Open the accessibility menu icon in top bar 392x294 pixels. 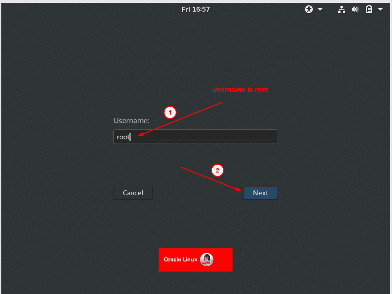pyautogui.click(x=309, y=9)
